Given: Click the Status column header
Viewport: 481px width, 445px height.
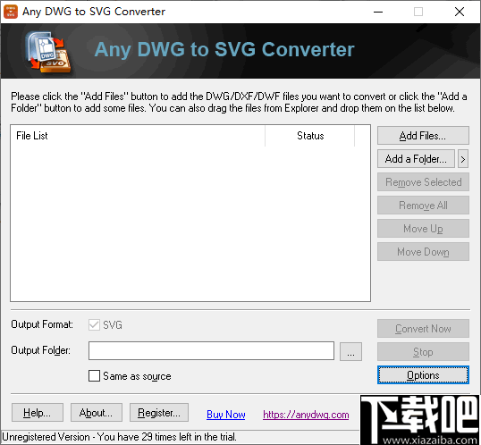Looking at the screenshot, I should (x=310, y=136).
